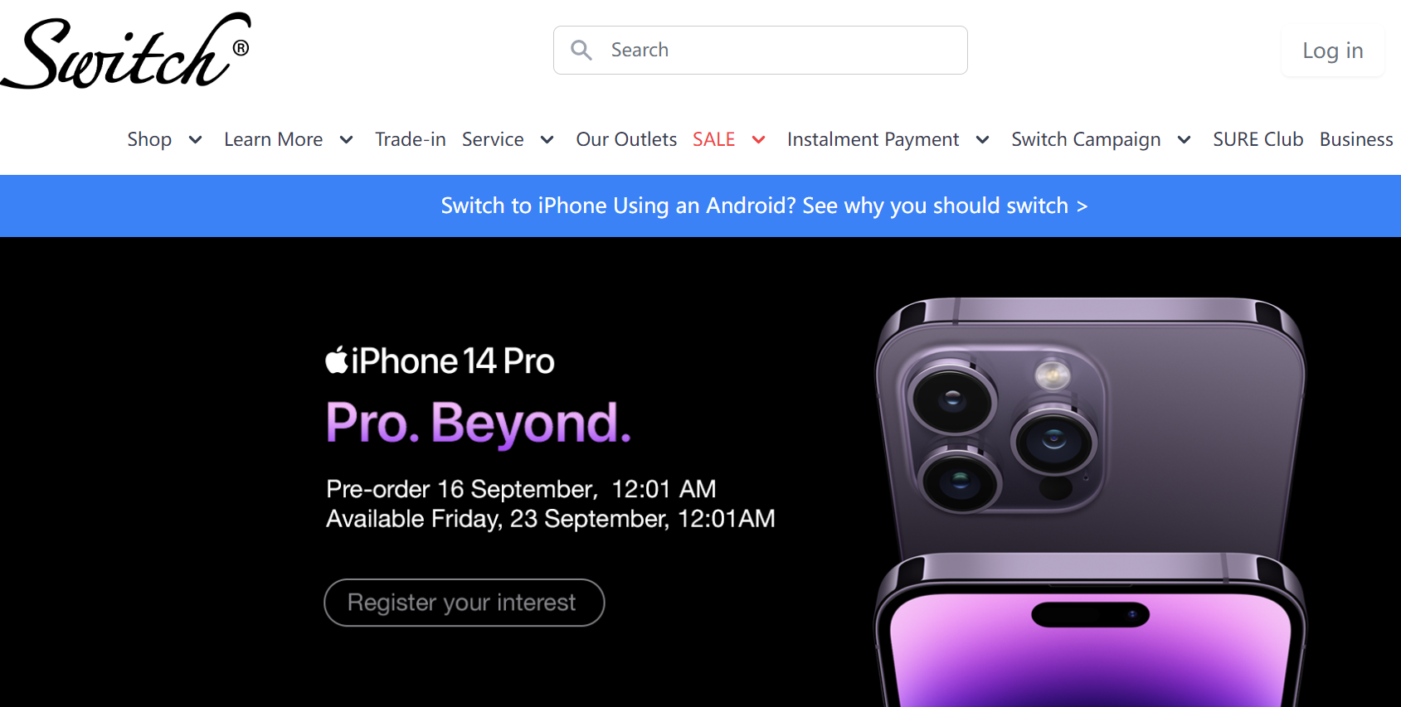Click the Switch to iPhone banner link
The image size is (1401, 707).
[764, 206]
